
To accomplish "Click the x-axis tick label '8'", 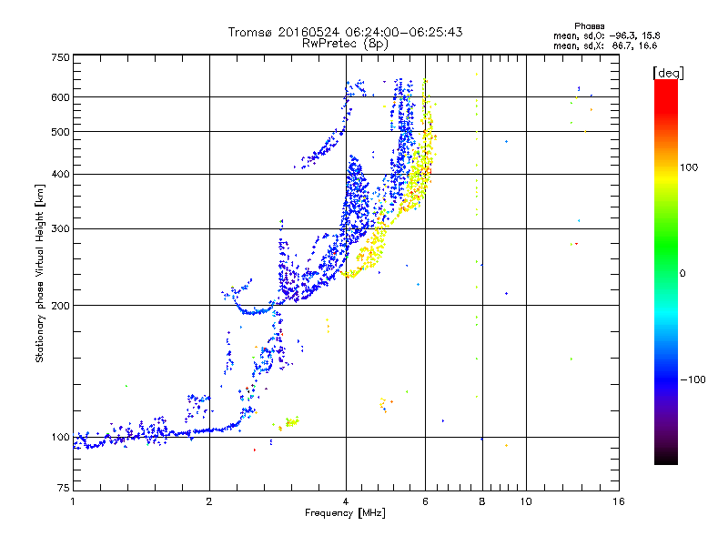I will click(x=482, y=501).
